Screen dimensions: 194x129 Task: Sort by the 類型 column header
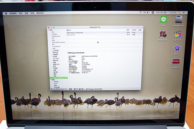coord(128,30)
